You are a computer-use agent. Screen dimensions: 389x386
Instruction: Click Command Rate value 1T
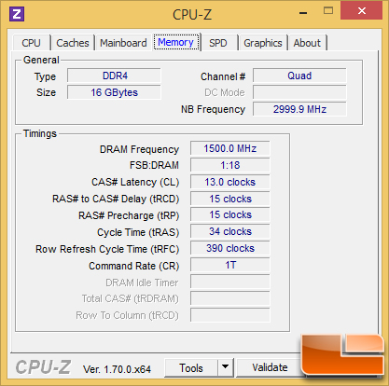click(230, 265)
